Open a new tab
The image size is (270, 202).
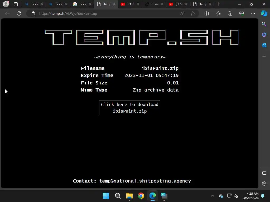tap(219, 4)
